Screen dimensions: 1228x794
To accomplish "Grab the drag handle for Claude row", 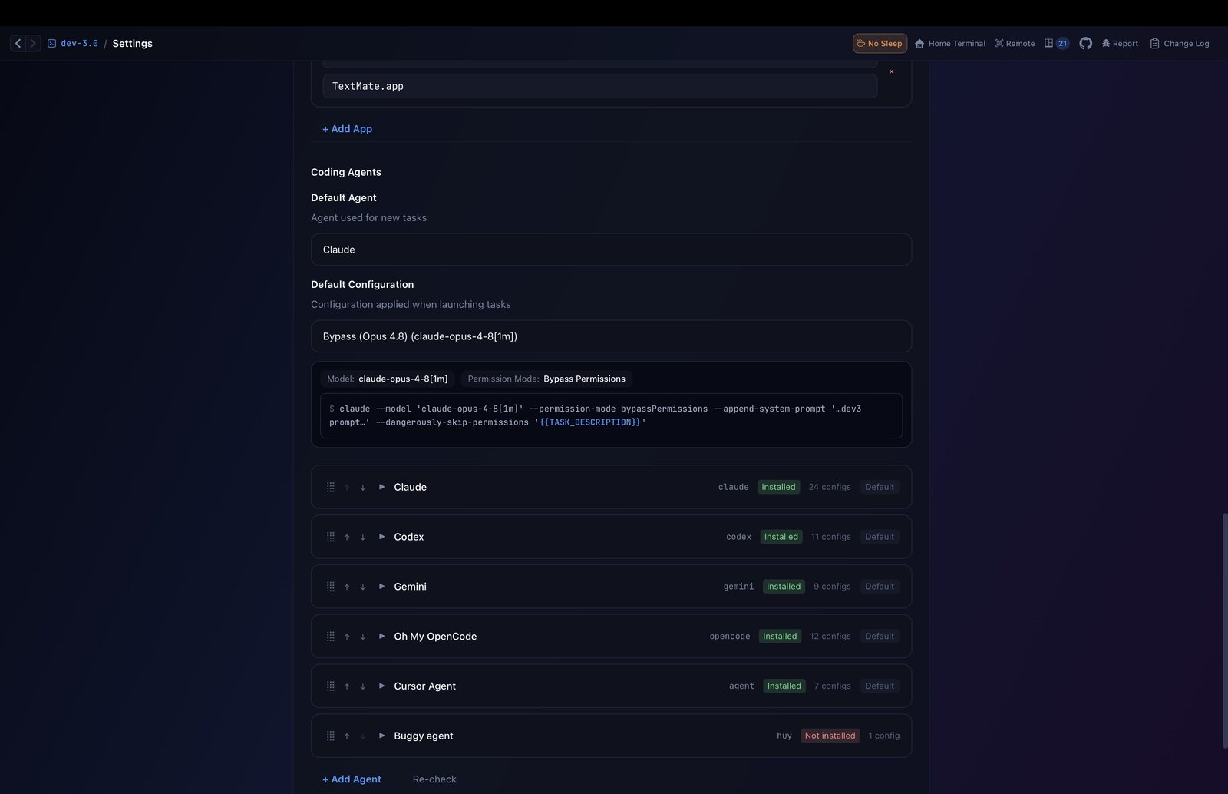I will (331, 487).
